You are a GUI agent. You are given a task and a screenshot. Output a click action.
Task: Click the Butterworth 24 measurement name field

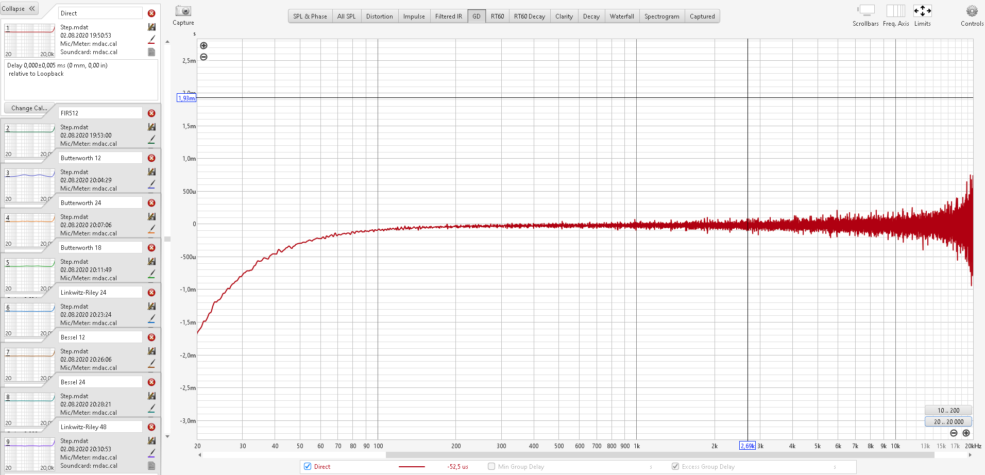coord(100,203)
